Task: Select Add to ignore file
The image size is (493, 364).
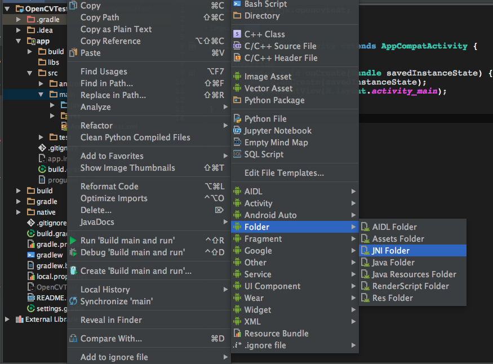Action: tap(149, 357)
